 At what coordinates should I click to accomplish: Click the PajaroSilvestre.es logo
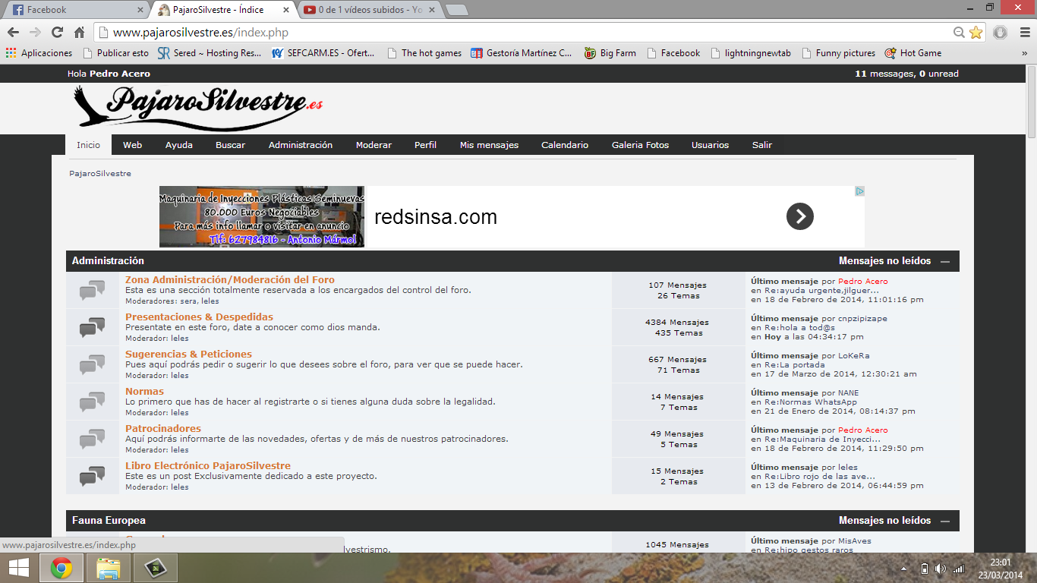pos(197,107)
